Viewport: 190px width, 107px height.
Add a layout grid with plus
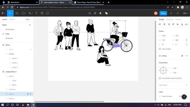click(x=187, y=85)
